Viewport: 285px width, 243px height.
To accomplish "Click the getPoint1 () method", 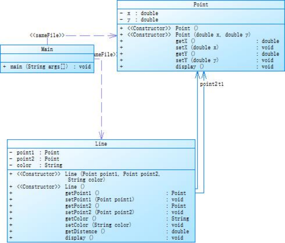I will click(98, 193).
